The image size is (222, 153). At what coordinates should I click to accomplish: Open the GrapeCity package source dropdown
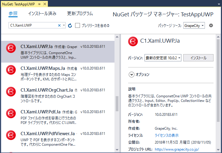pos(194,26)
